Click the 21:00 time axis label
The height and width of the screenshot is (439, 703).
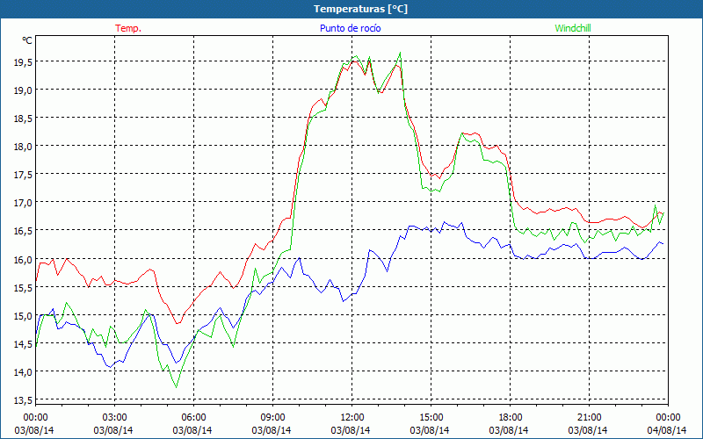[x=589, y=418]
